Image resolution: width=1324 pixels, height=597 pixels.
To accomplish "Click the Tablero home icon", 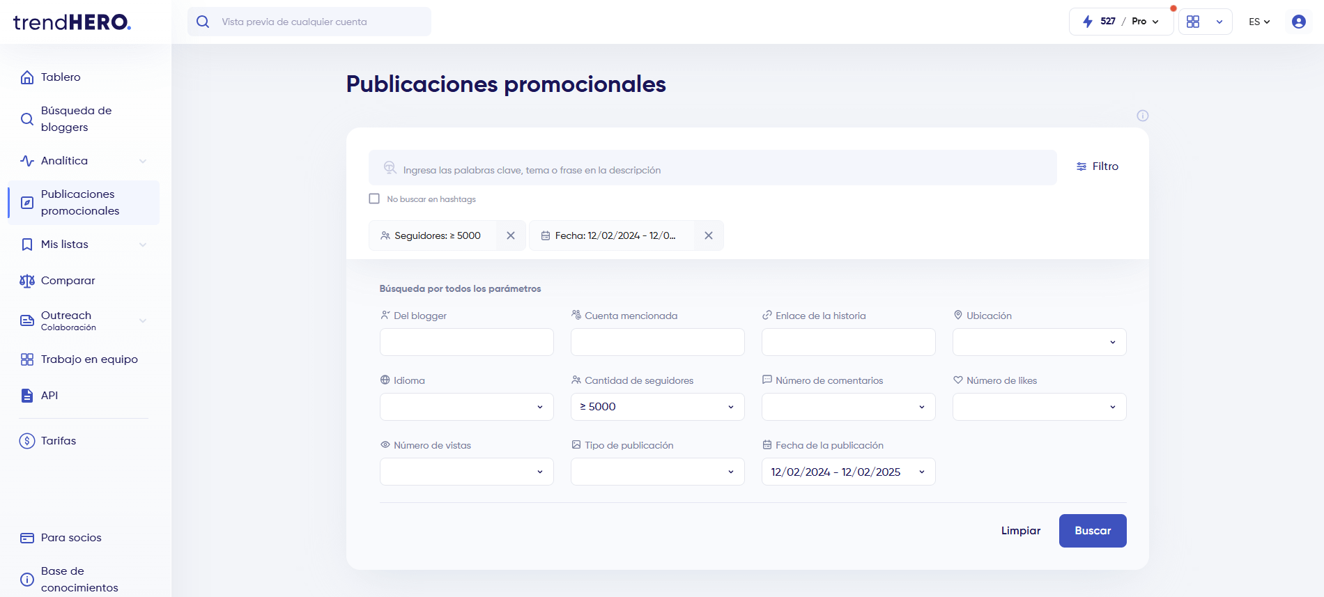I will (27, 77).
